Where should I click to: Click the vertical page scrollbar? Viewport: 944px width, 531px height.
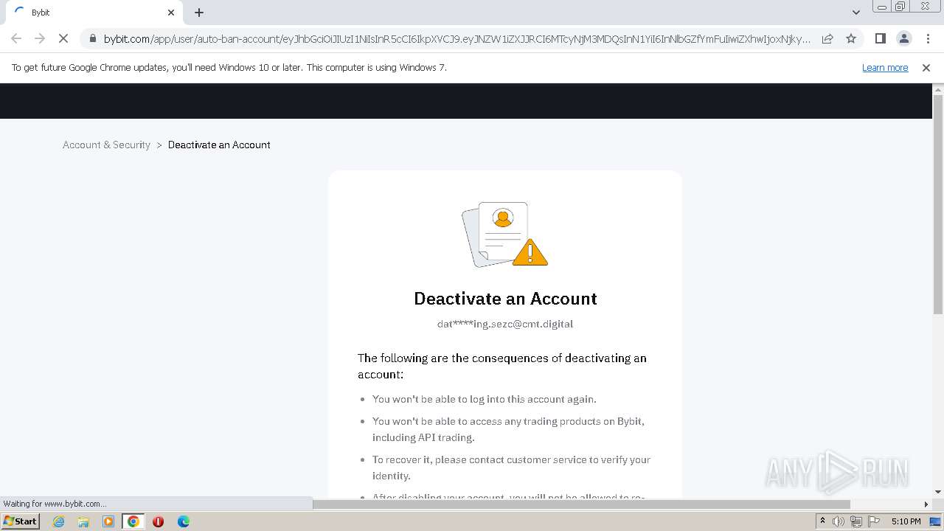coord(938,205)
